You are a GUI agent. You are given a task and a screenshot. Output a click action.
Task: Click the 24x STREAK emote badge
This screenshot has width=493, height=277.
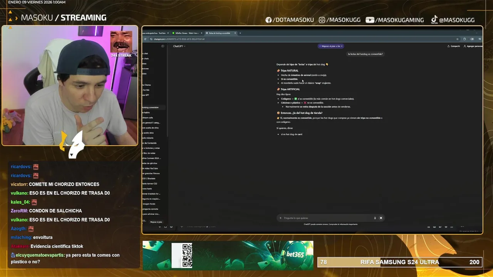pyautogui.click(x=121, y=44)
